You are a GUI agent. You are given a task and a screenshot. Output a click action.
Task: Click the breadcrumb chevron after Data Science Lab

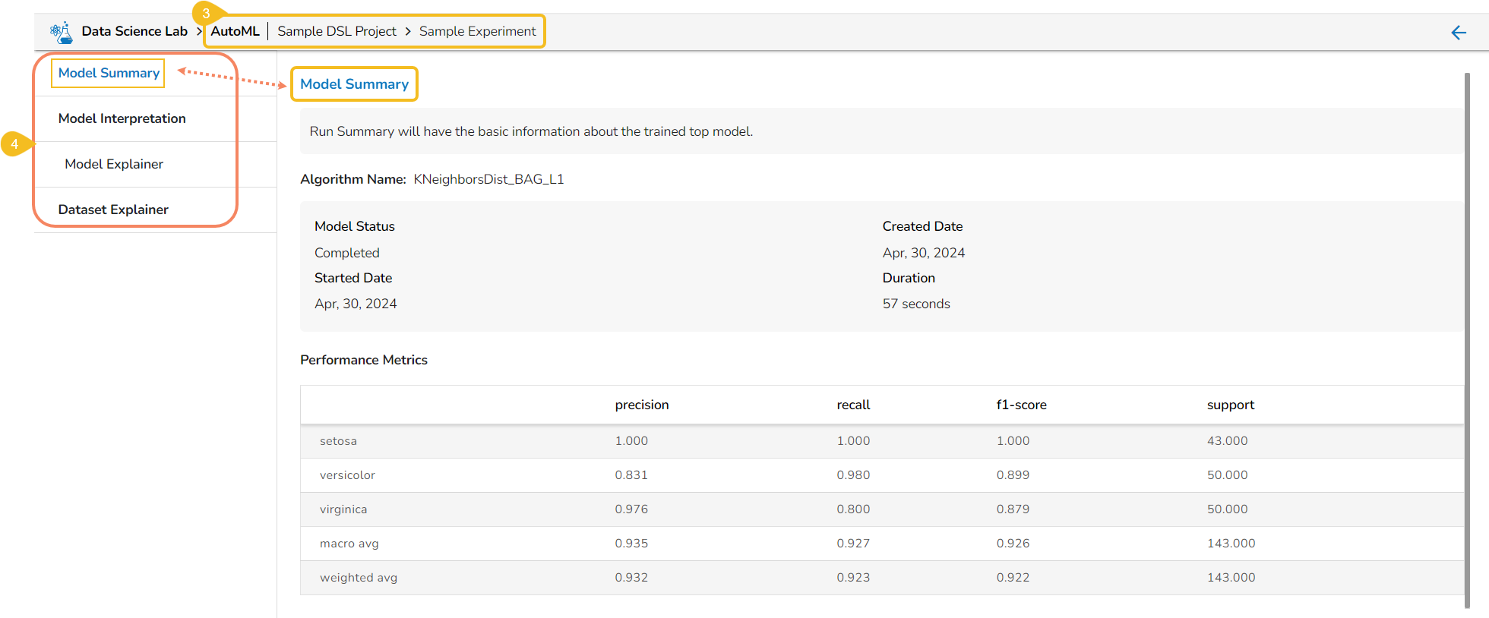pos(199,31)
